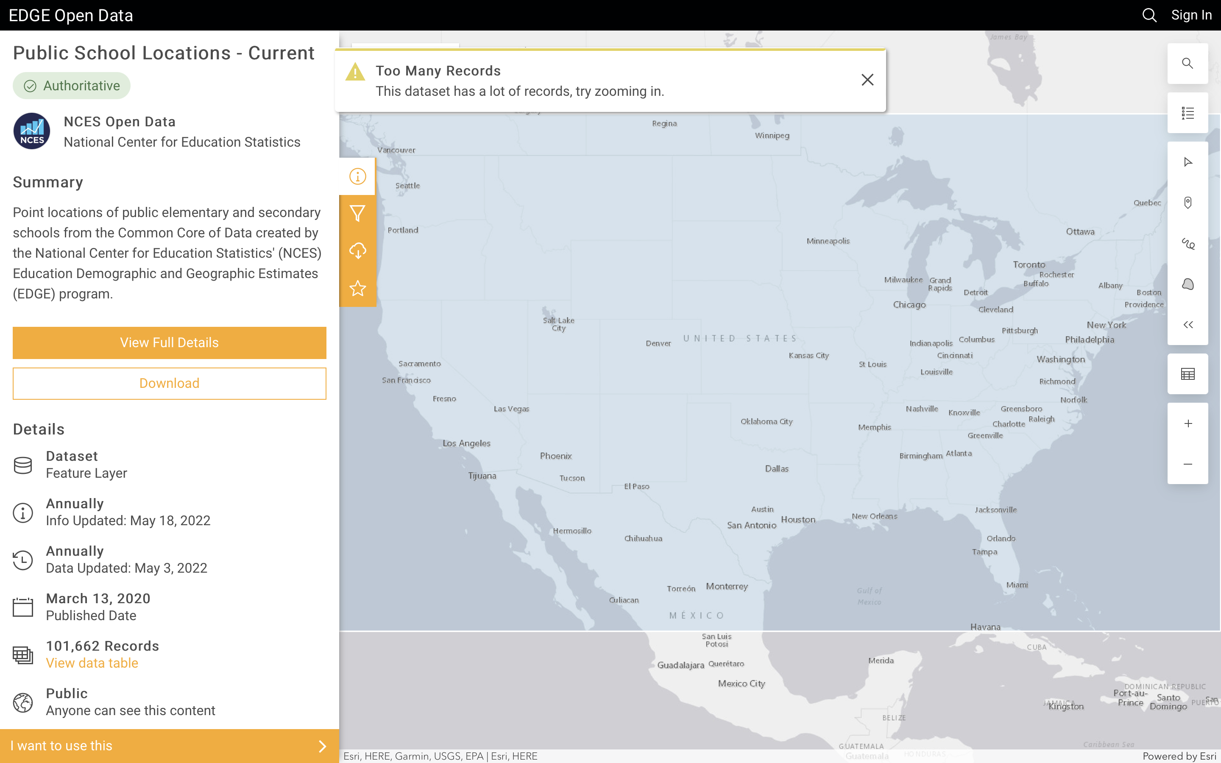Click the Miami label on the map
The height and width of the screenshot is (763, 1221).
point(1017,585)
